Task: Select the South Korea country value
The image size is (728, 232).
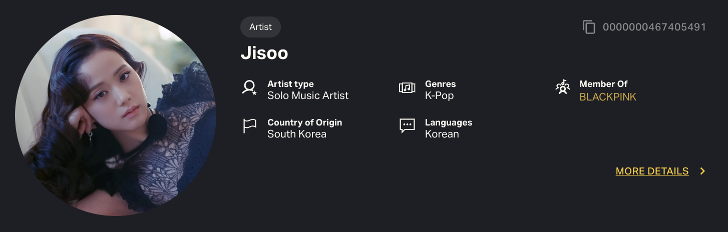Action: (297, 134)
